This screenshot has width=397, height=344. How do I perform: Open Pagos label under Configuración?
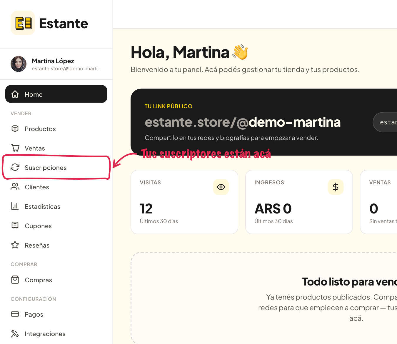[x=34, y=314]
